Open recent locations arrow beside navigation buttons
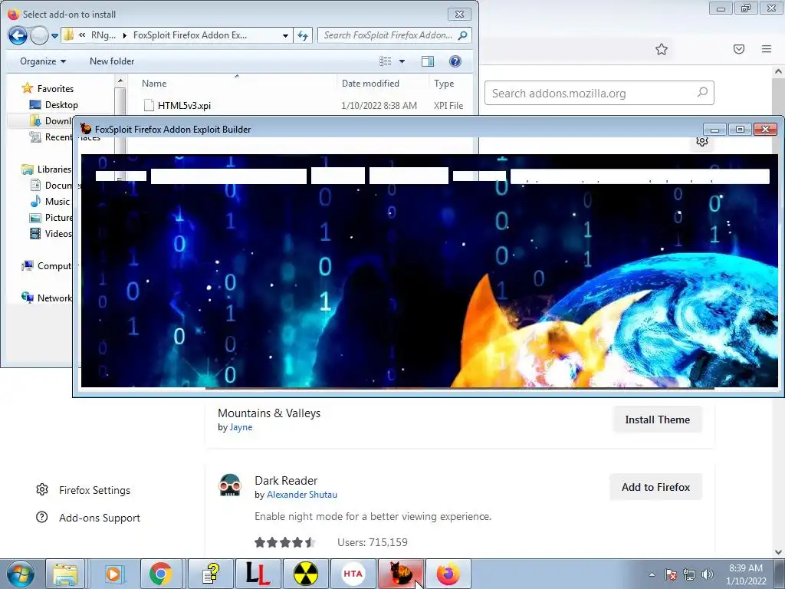Viewport: 785px width, 589px height. (x=54, y=35)
